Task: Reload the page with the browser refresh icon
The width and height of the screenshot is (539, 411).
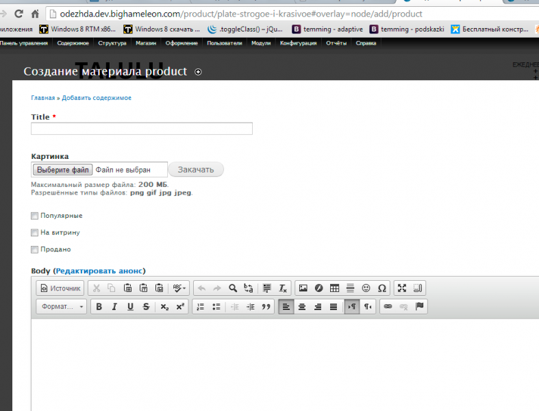Action: click(x=18, y=14)
